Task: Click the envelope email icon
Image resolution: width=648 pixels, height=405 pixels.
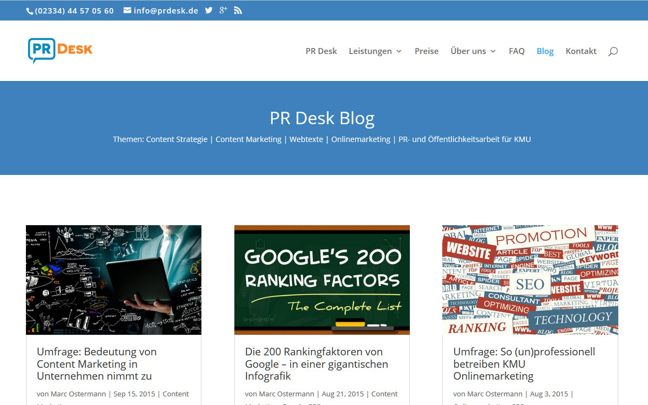Action: 127,10
